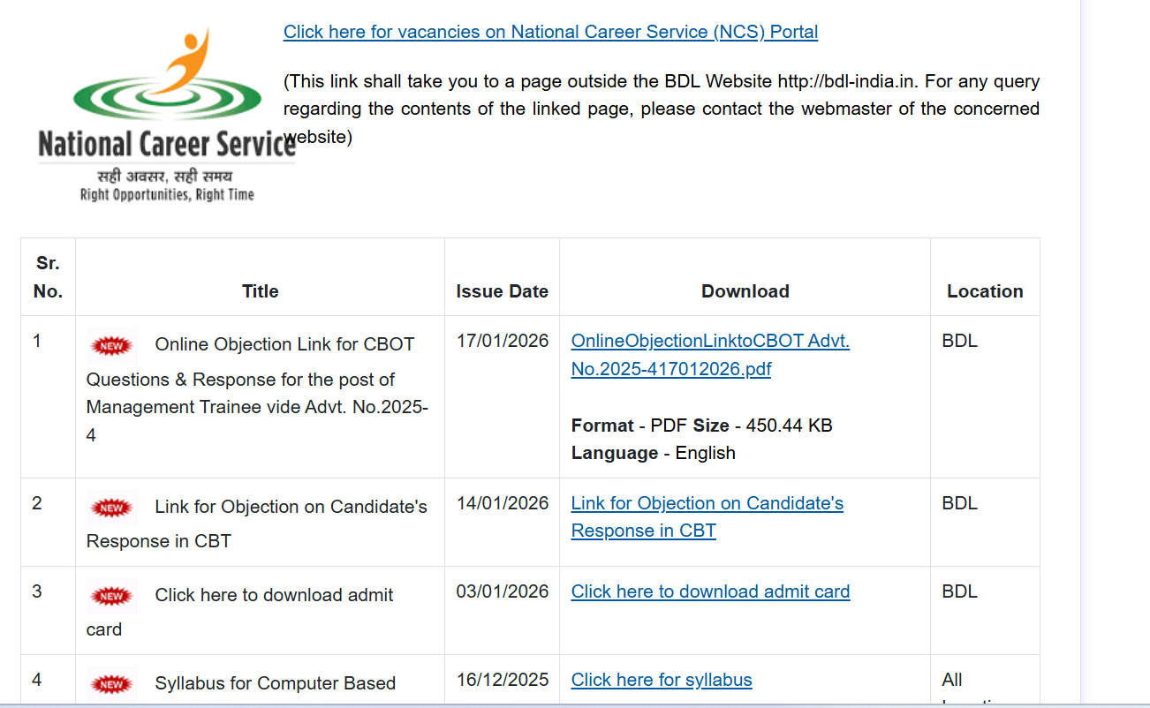Click the PDF size 450.44 KB text
This screenshot has width=1150, height=708.
click(789, 426)
